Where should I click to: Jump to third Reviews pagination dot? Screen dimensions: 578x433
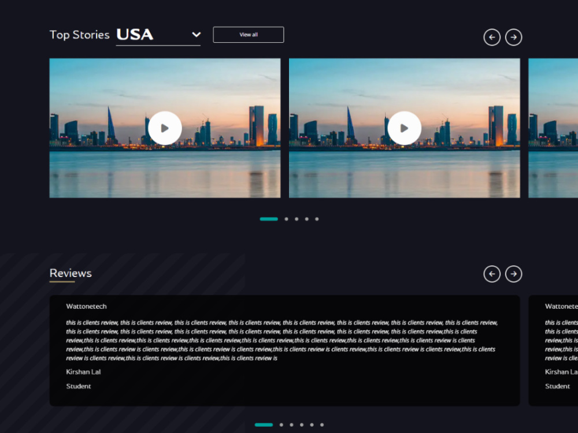[x=291, y=425]
